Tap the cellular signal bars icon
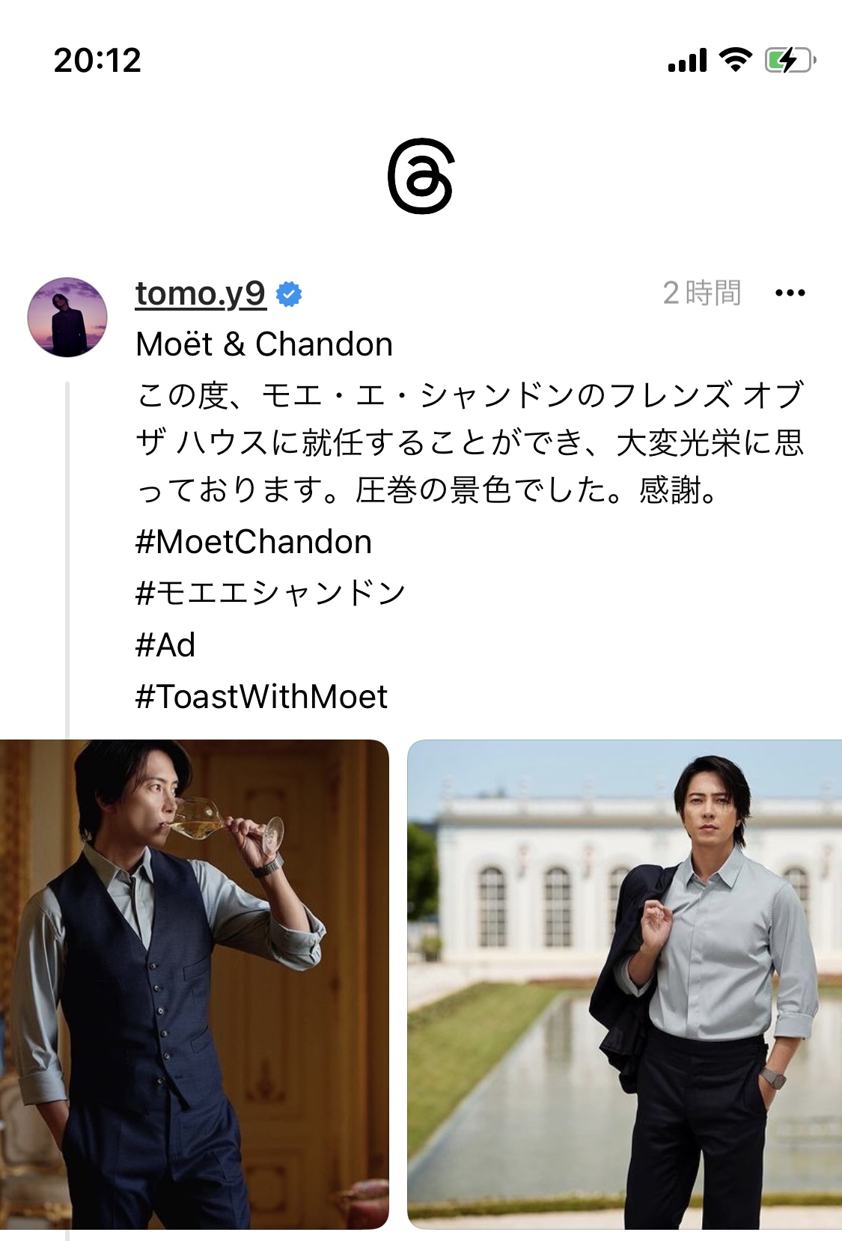The image size is (842, 1241). pos(687,60)
